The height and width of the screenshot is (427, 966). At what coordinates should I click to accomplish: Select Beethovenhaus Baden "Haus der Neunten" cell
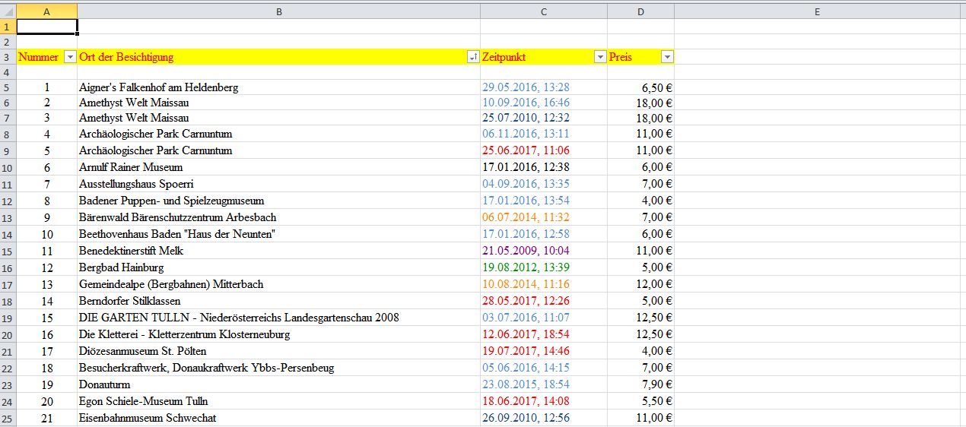point(278,234)
